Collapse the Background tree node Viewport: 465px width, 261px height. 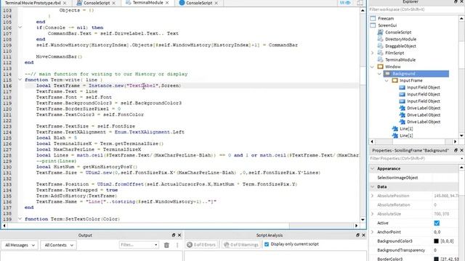tap(379, 73)
